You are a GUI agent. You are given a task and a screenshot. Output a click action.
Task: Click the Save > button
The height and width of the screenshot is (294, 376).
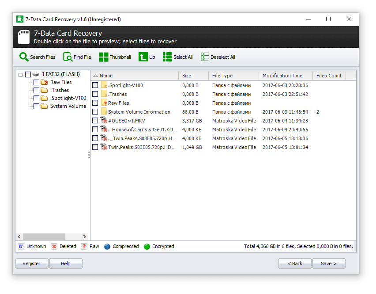pos(329,263)
